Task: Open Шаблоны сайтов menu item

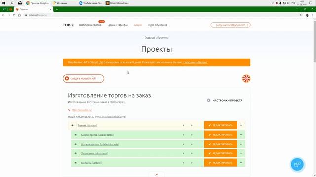Action: [90, 25]
